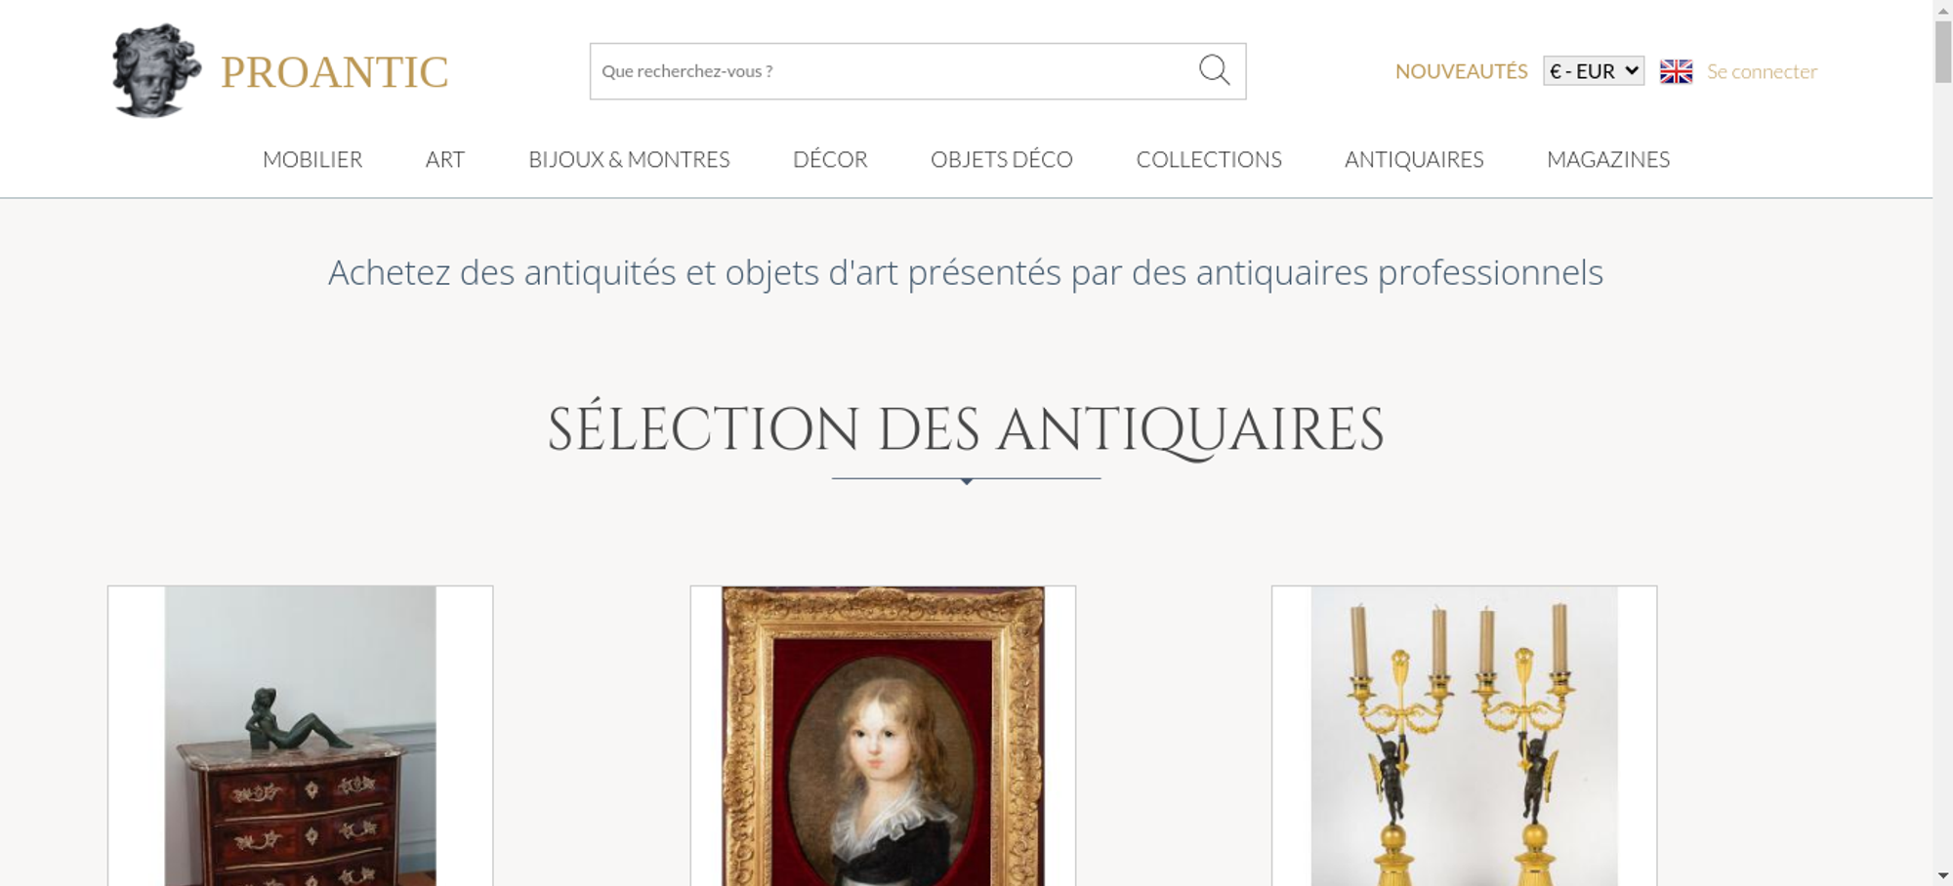Image resolution: width=1953 pixels, height=886 pixels.
Task: Open the framed child portrait painting thumbnail
Action: coord(883,736)
